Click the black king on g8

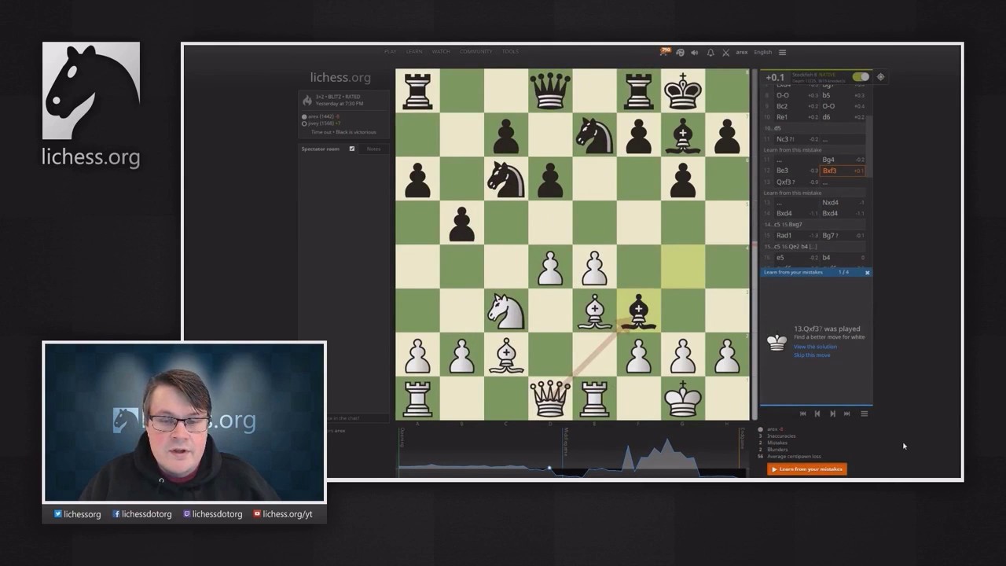[x=682, y=90]
